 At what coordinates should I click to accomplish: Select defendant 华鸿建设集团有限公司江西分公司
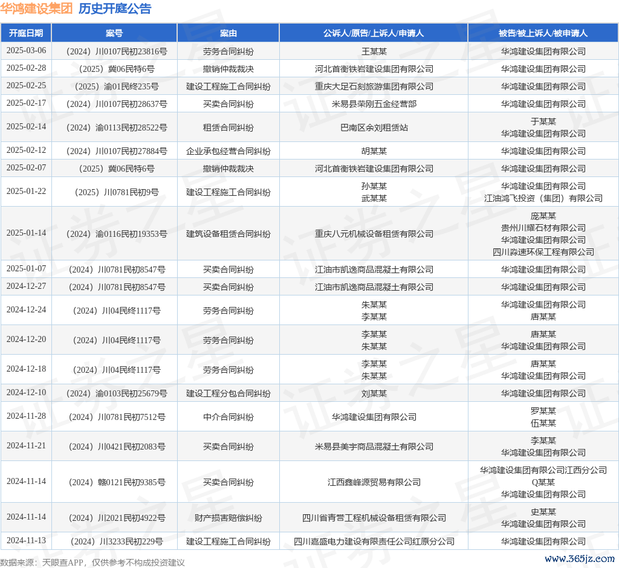543,470
